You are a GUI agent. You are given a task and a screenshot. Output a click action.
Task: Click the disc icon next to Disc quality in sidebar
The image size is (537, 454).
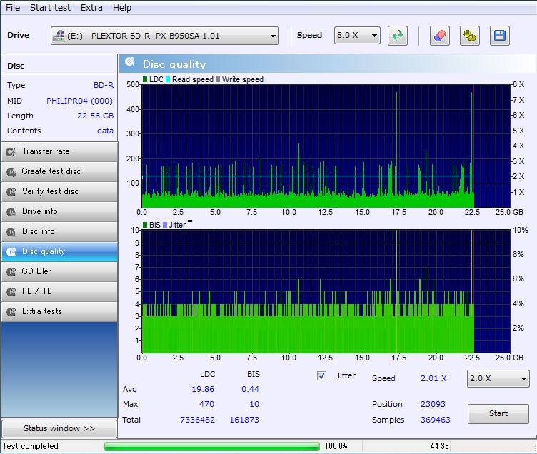pyautogui.click(x=11, y=252)
